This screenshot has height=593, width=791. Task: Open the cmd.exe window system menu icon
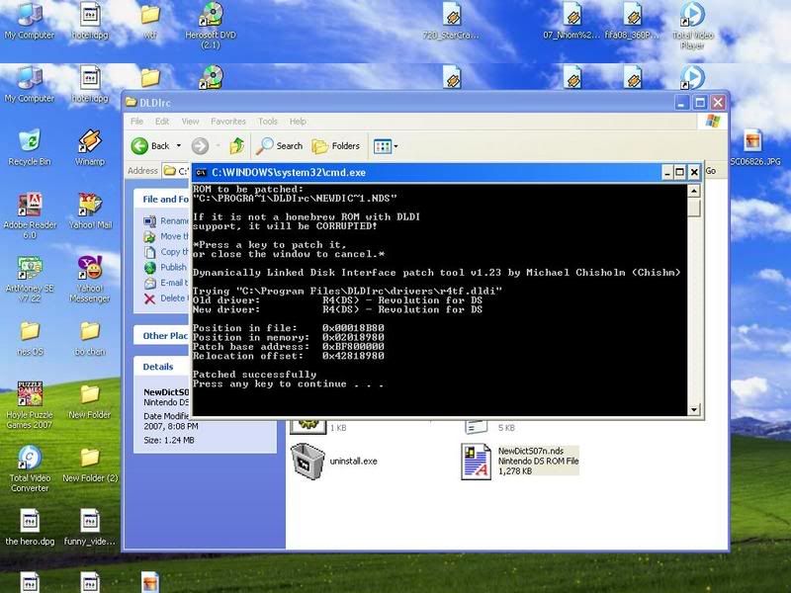tap(202, 172)
